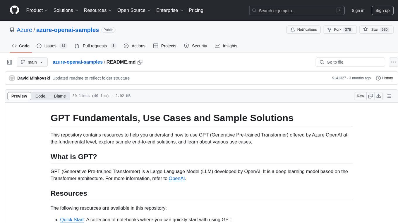
Task: Click the '59 lines (40 loc) · 2.92 KB' text
Action: click(102, 96)
